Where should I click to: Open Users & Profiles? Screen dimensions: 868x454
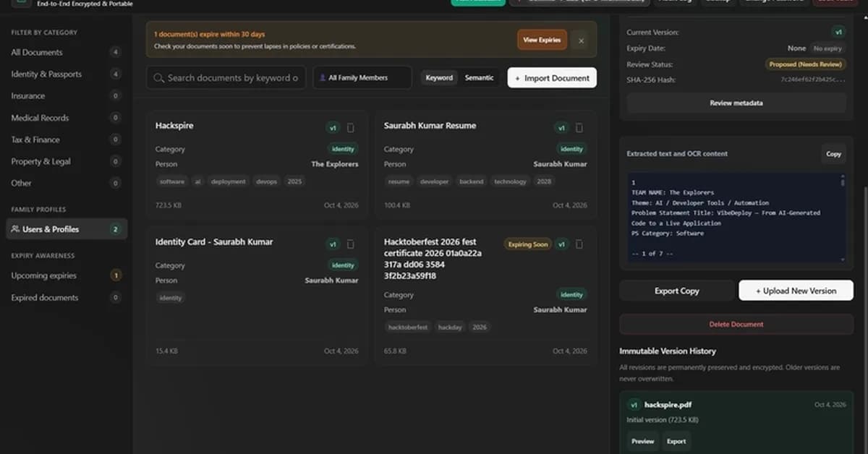click(67, 229)
